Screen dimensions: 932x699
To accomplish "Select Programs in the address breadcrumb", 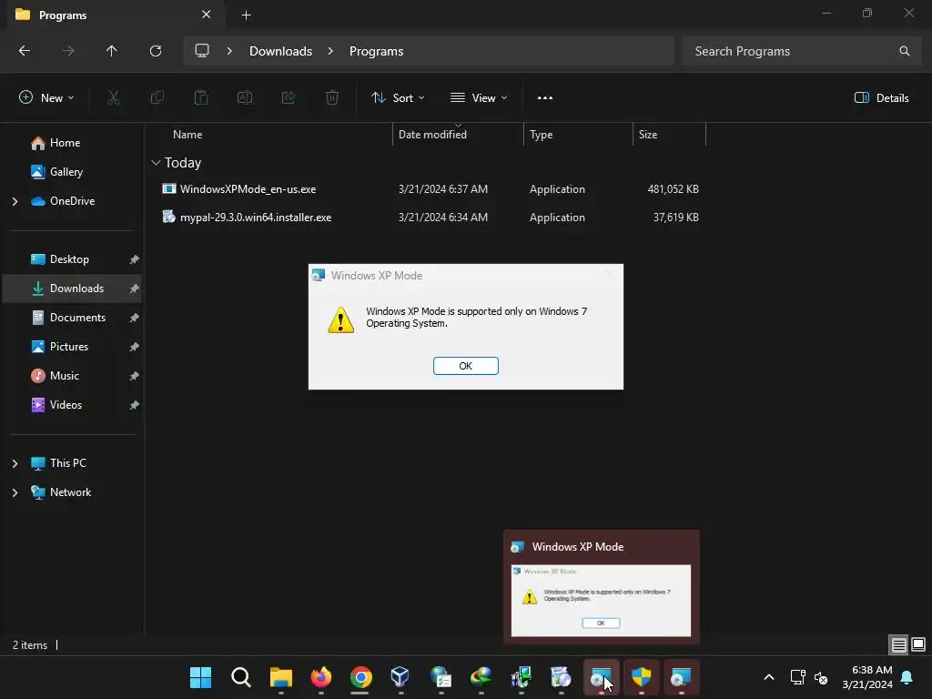I will click(x=376, y=51).
